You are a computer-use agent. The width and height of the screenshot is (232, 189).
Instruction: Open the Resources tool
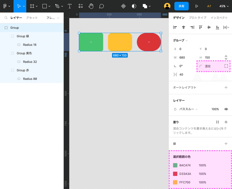tap(81, 6)
